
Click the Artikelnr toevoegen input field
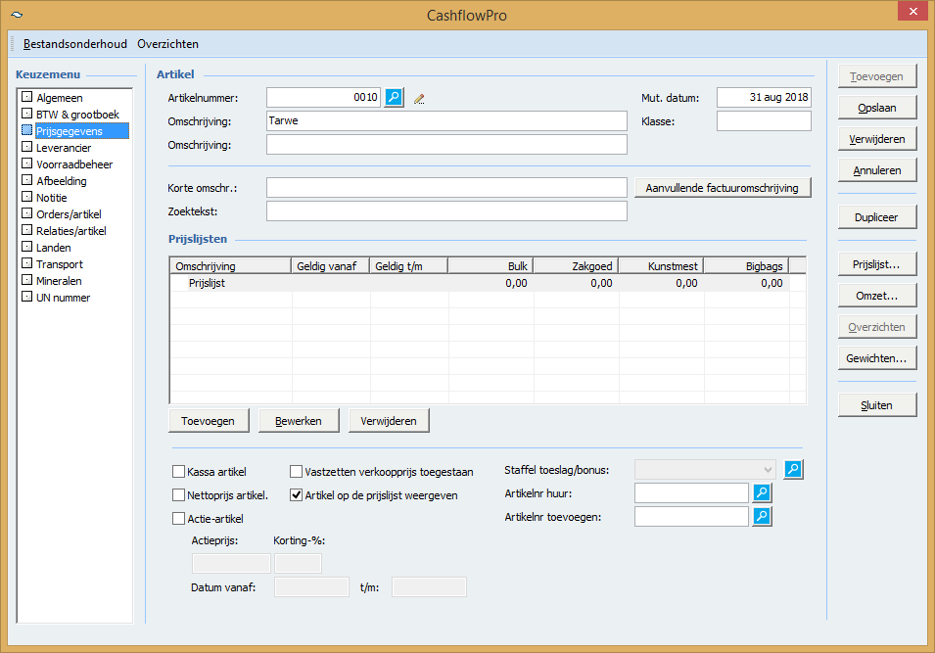[x=692, y=517]
